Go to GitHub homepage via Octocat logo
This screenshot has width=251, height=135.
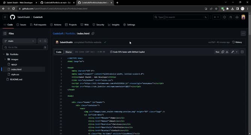(12, 17)
